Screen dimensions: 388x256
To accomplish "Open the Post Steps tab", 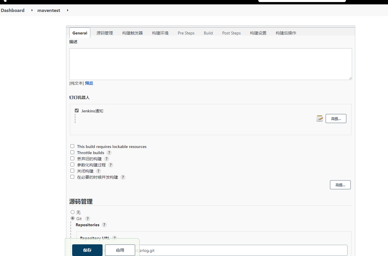I will (231, 33).
